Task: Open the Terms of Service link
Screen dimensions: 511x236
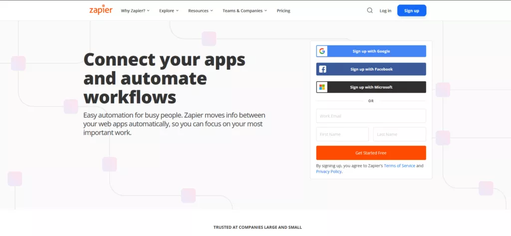Action: click(x=399, y=166)
